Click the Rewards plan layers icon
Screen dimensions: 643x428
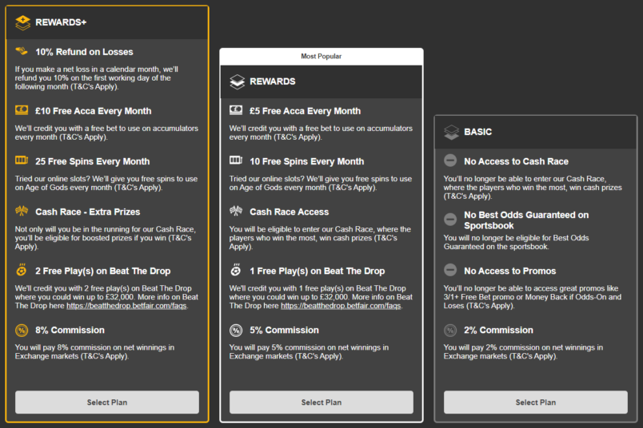[x=237, y=81]
